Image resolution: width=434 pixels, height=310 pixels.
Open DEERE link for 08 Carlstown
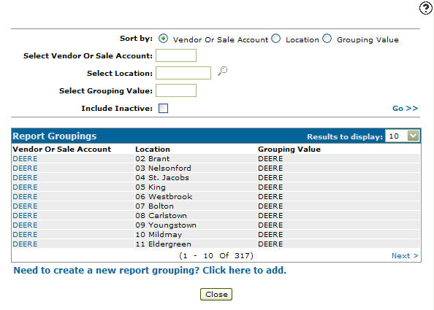pyautogui.click(x=25, y=216)
